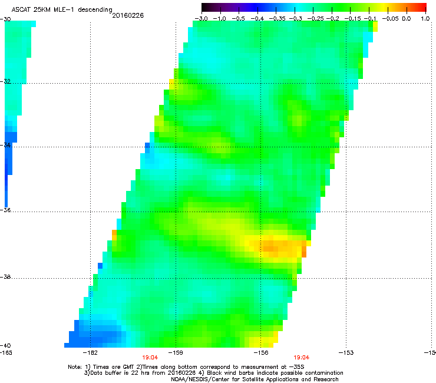Image resolution: width=436 pixels, height=383 pixels.
Task: Click the latitude axis label "-36"
Action: 5,210
